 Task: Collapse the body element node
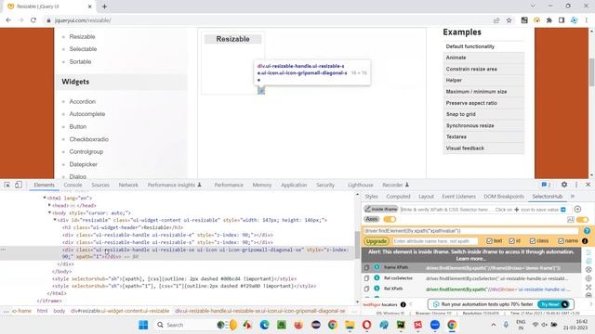pyautogui.click(x=49, y=212)
